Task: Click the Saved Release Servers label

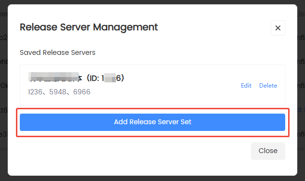Action: pos(57,52)
